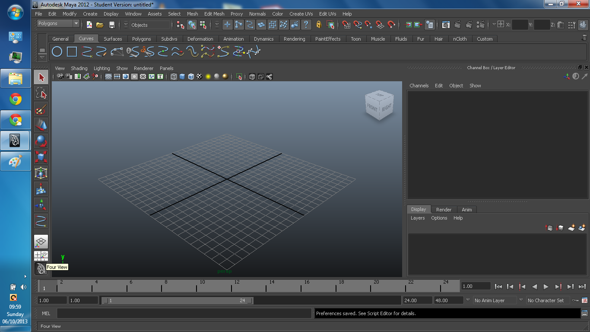Activate the Paint Selection tool

[x=41, y=109]
